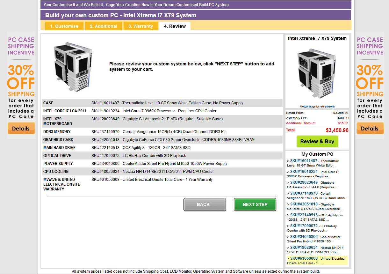Select the GeForce GTX 580 Super Overclock row text
The image size is (389, 274).
point(173,140)
